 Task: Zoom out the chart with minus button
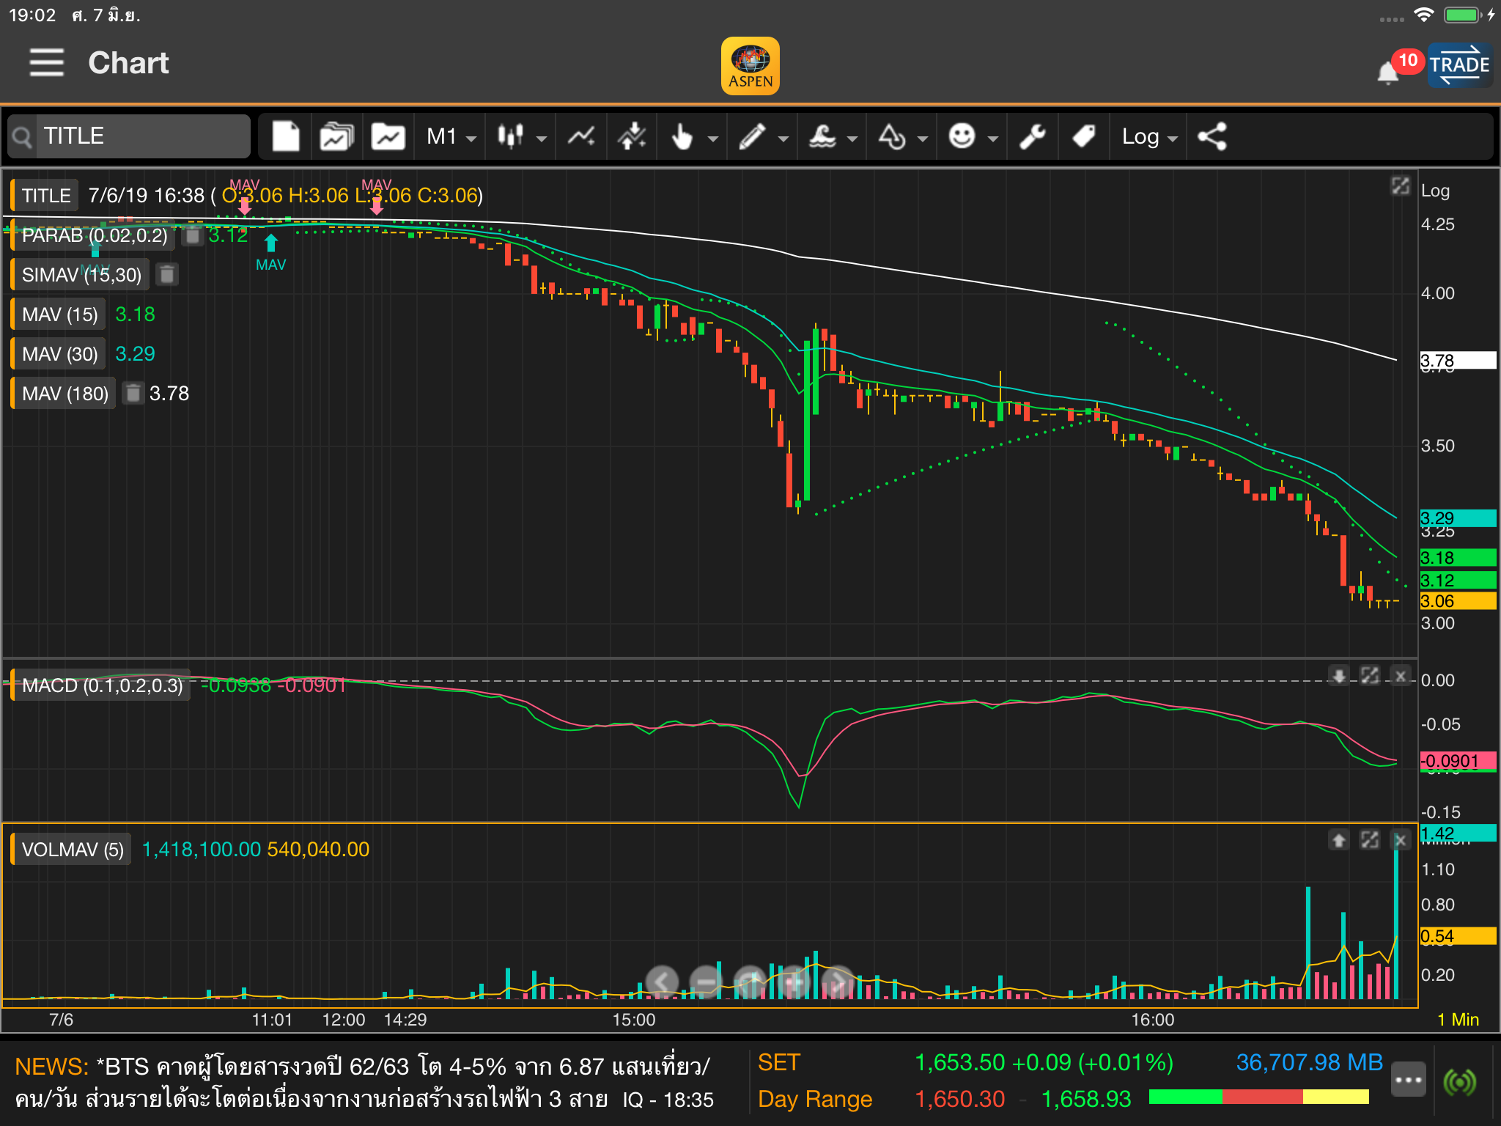pyautogui.click(x=706, y=981)
